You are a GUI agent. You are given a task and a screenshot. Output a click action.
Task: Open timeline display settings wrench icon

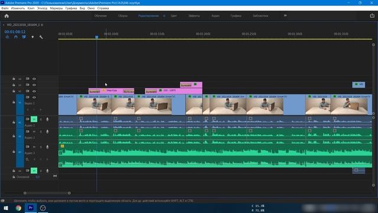(x=41, y=37)
